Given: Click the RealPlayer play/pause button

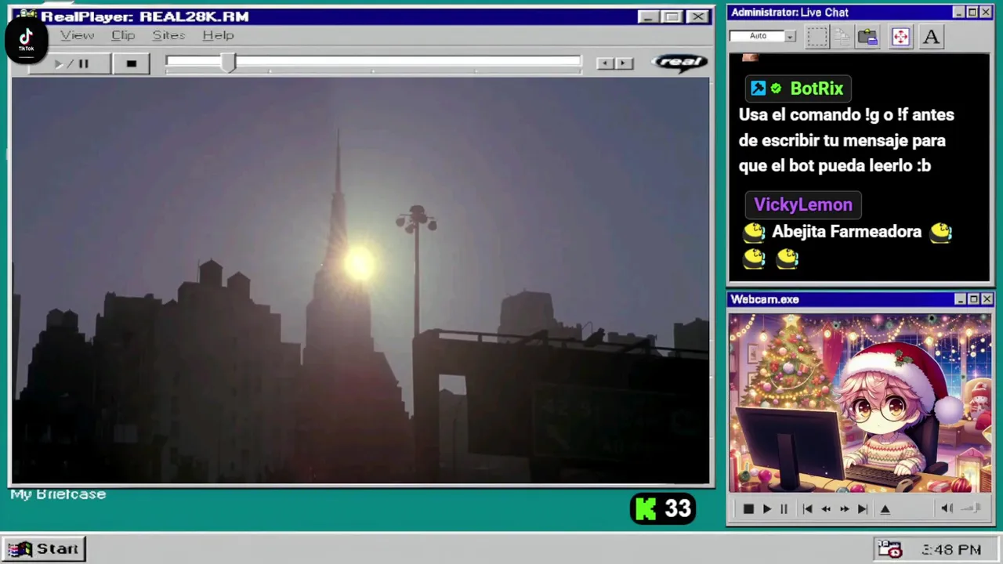Looking at the screenshot, I should click(71, 64).
